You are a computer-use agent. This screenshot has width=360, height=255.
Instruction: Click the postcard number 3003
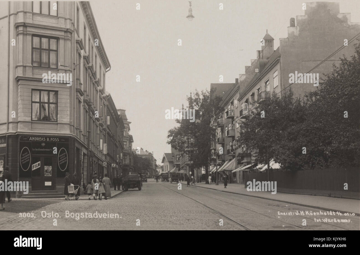(x=27, y=215)
